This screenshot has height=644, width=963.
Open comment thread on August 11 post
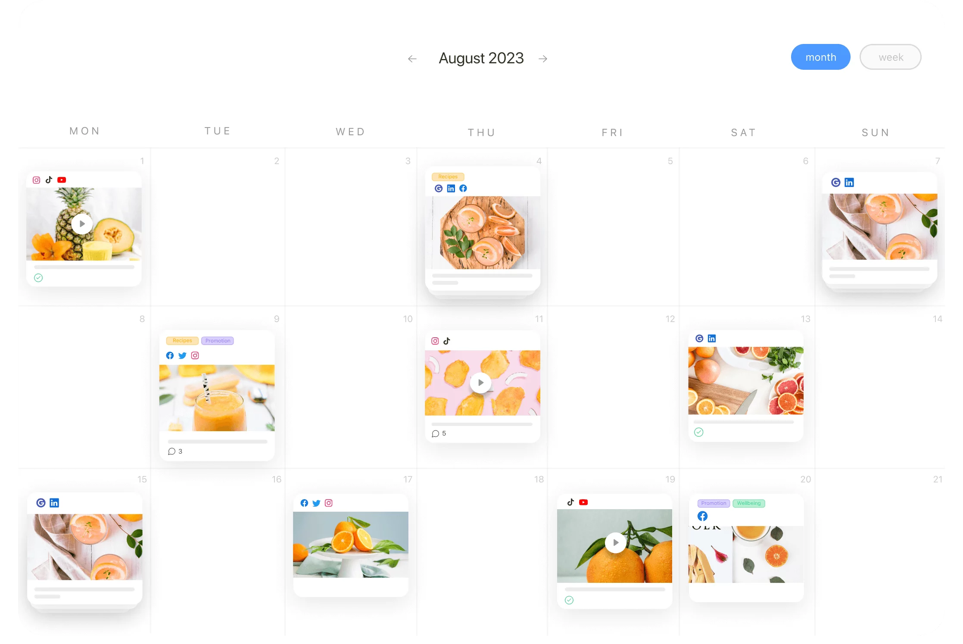click(x=439, y=432)
